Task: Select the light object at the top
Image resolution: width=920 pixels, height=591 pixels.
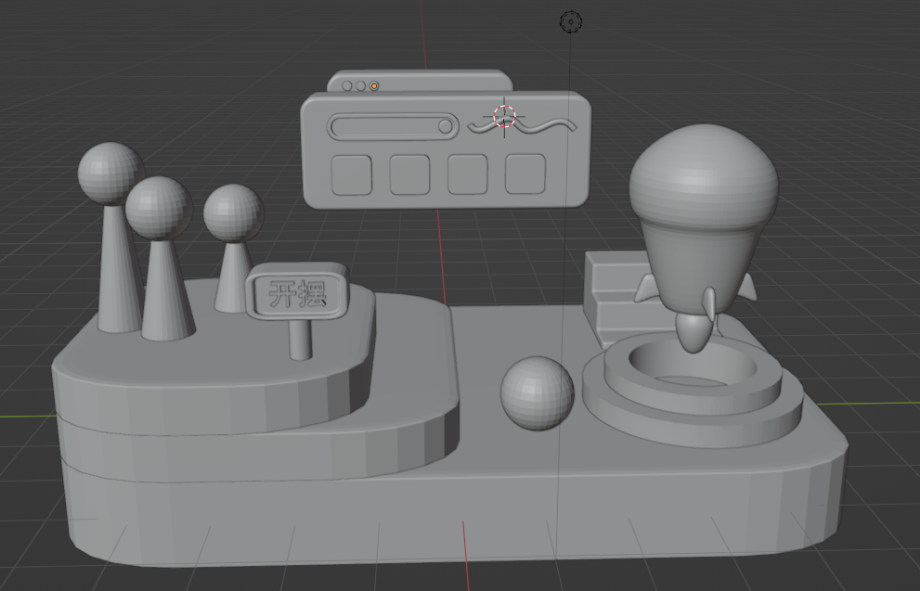Action: point(571,21)
